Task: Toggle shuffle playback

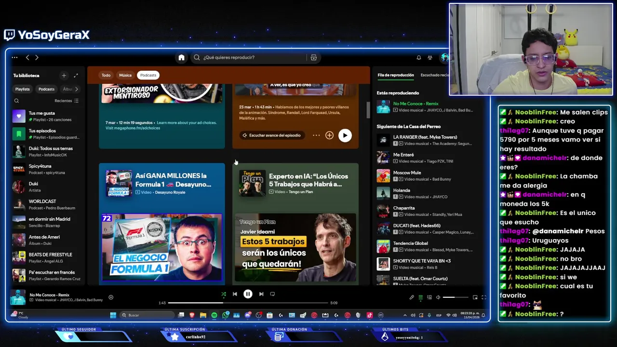Action: point(223,294)
